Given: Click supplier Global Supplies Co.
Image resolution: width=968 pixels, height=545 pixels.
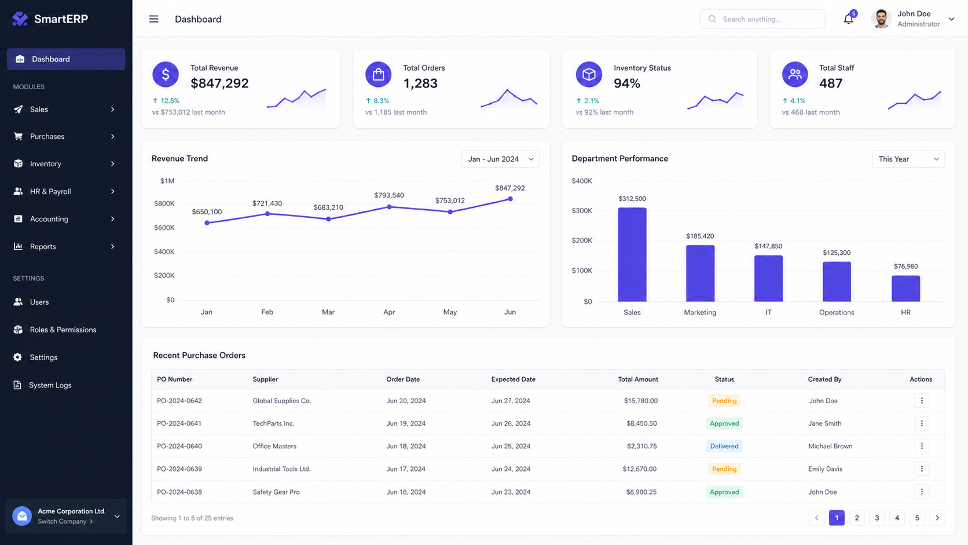Looking at the screenshot, I should click(x=282, y=401).
